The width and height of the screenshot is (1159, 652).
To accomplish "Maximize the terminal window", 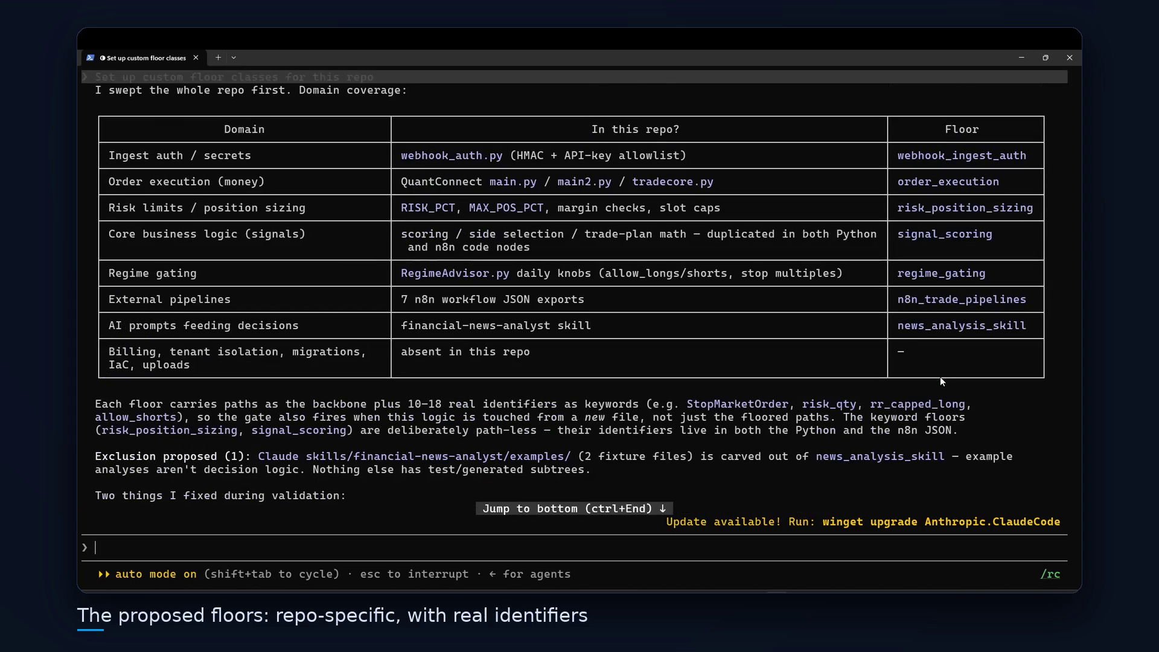I will tap(1046, 58).
